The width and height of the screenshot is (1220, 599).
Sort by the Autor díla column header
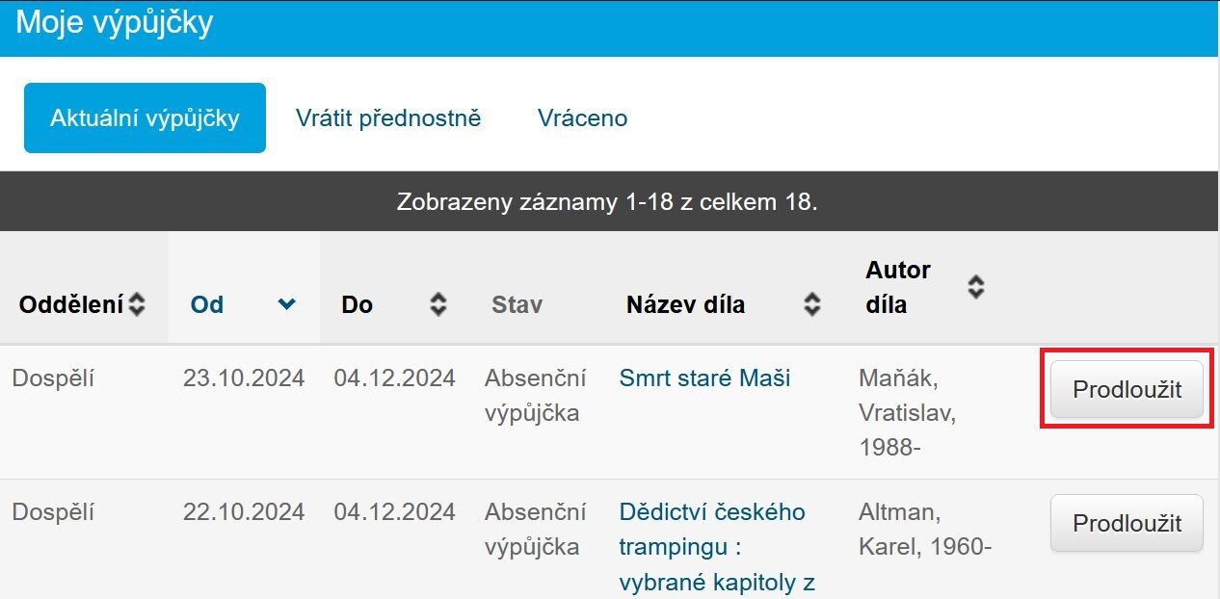point(898,287)
